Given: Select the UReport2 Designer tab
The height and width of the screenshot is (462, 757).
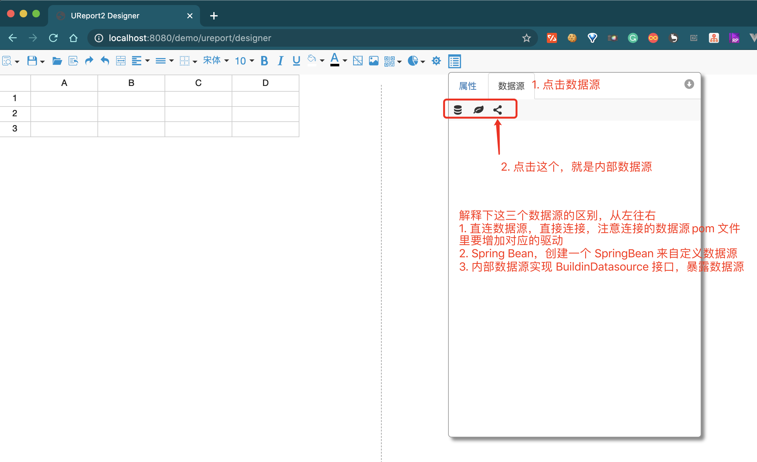Looking at the screenshot, I should click(x=124, y=16).
